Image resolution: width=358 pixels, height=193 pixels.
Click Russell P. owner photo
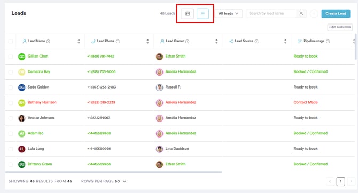pos(159,87)
